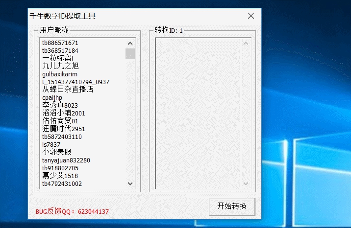Select the nickname ls7837
The image size is (351, 228).
[x=51, y=145]
